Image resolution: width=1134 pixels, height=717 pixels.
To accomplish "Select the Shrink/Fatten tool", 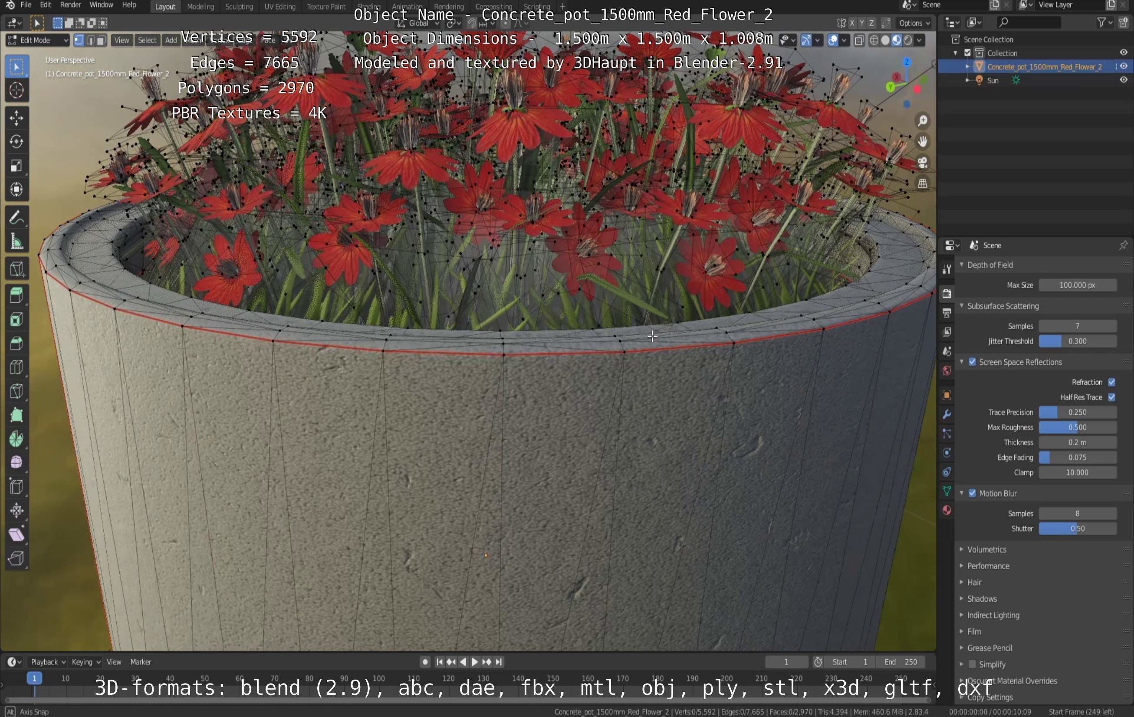I will pos(16,511).
